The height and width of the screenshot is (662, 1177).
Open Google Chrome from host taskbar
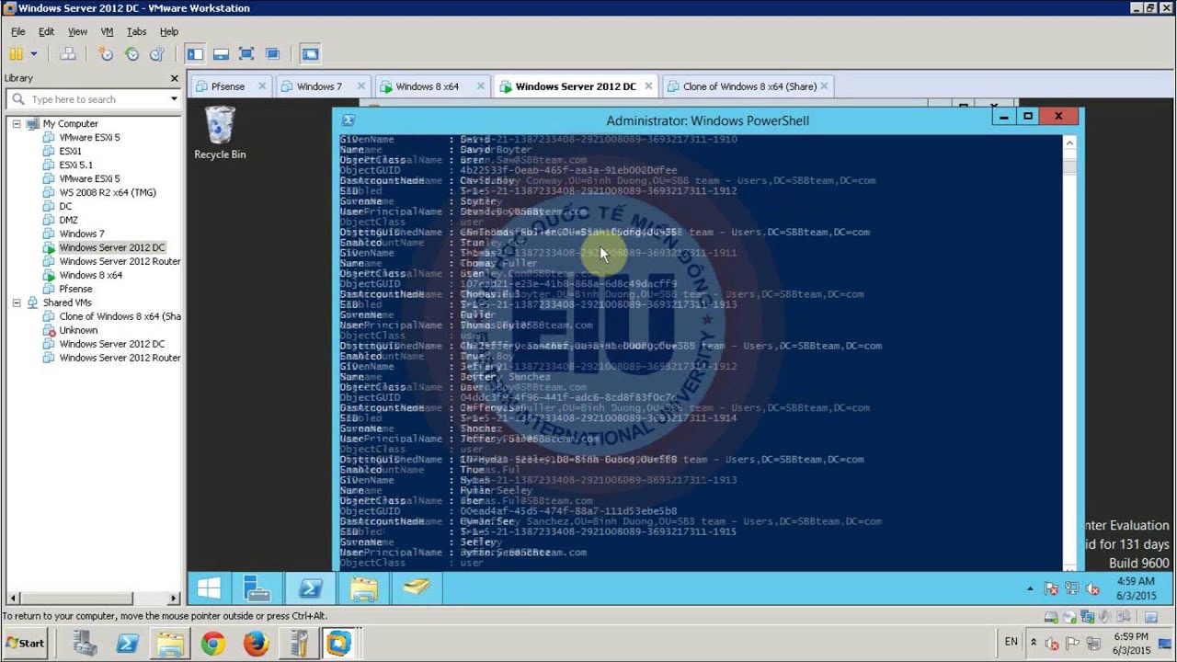[213, 643]
